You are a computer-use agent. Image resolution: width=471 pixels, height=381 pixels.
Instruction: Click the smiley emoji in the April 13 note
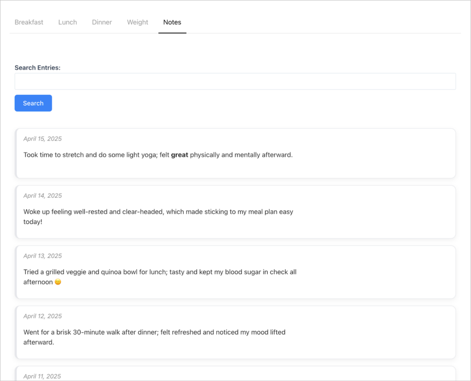point(58,282)
